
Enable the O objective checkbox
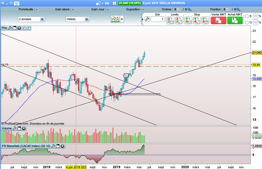(x=247, y=22)
